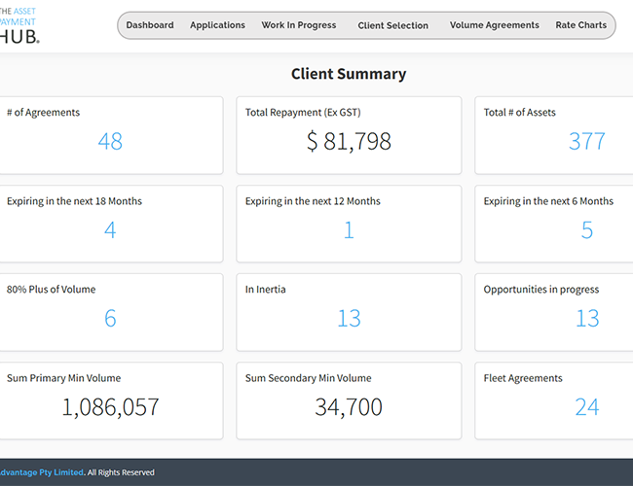Click 'Expiring in the next 12 Months' label

tap(313, 201)
